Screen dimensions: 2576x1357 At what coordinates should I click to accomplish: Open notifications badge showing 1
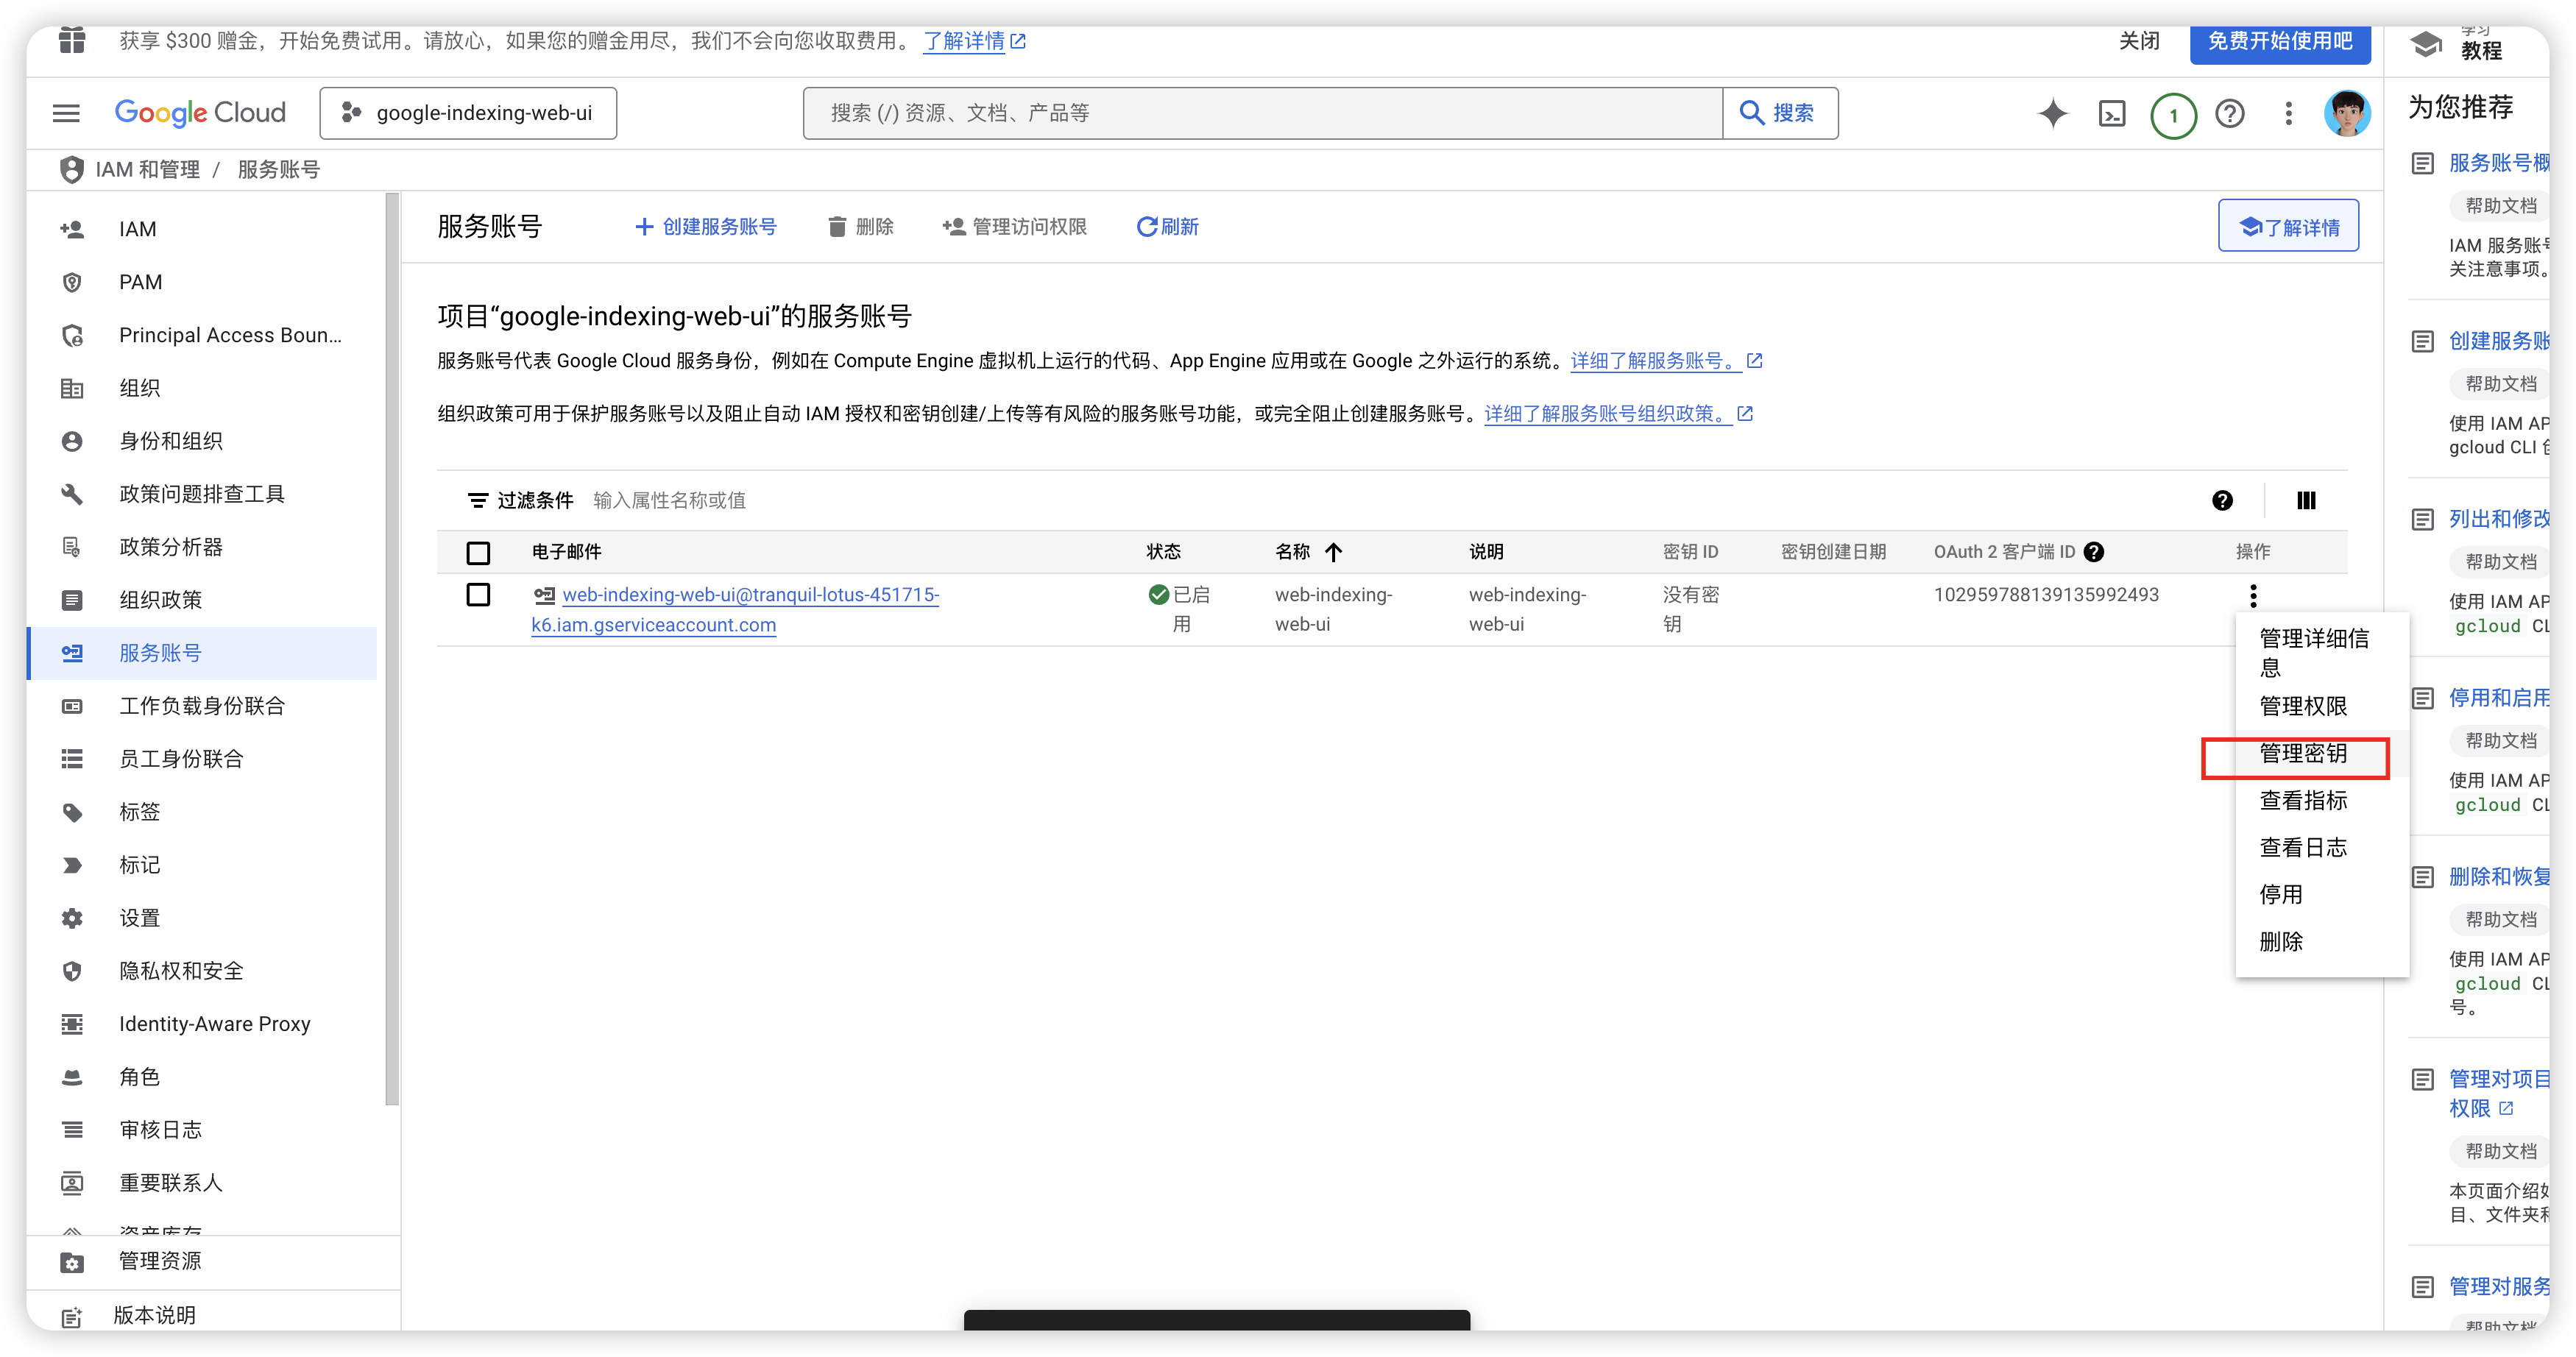2172,115
